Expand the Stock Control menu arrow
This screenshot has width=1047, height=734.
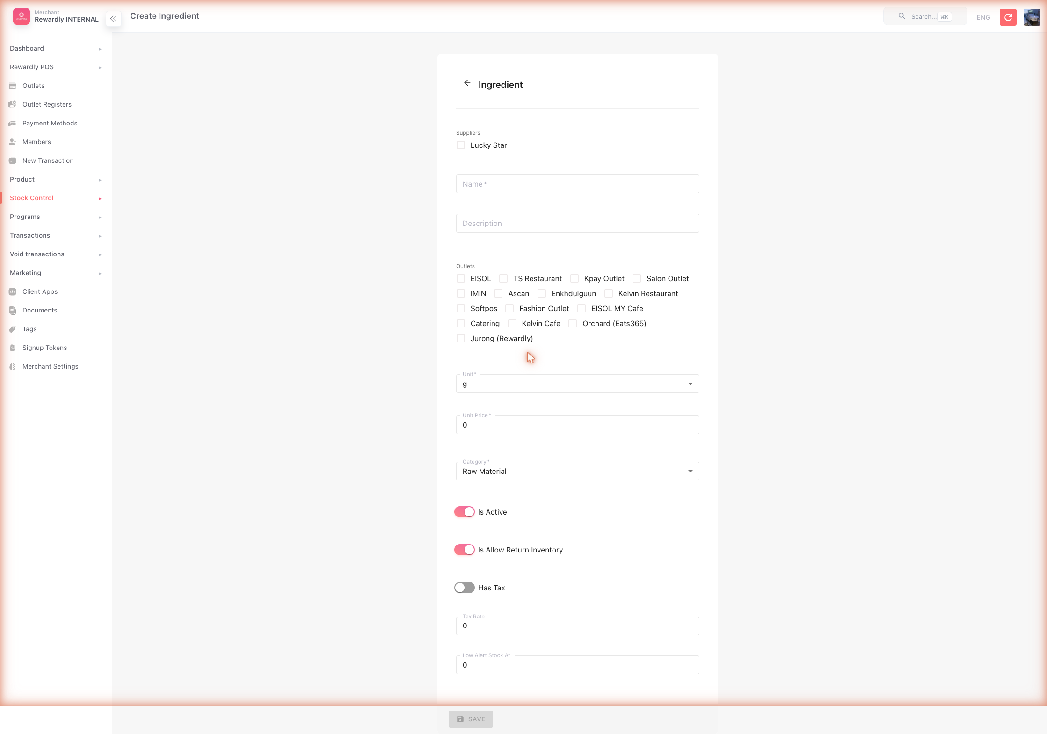(x=100, y=198)
